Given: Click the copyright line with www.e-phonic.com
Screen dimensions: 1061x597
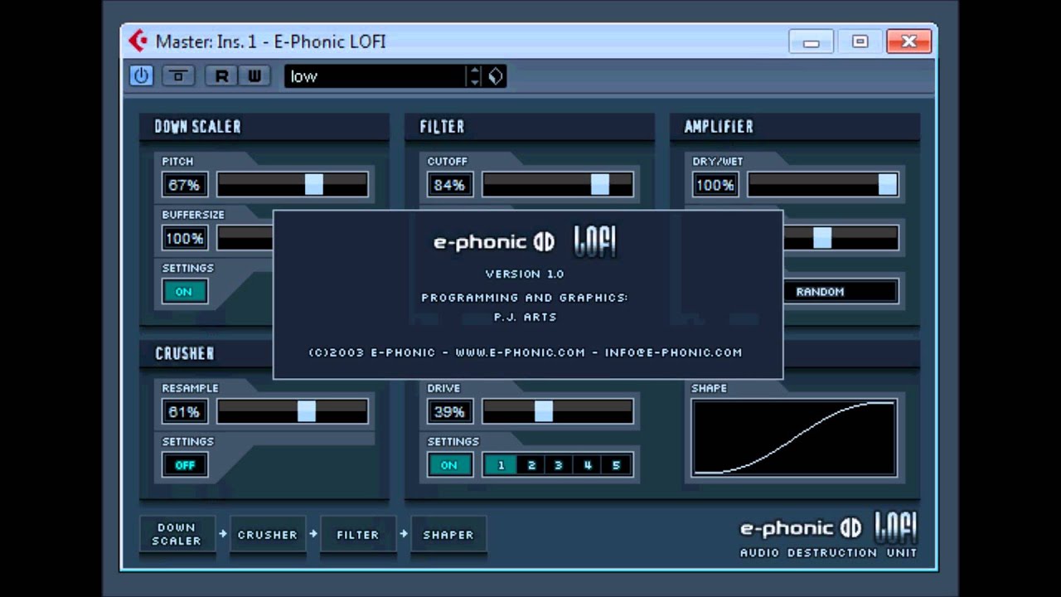Looking at the screenshot, I should [526, 352].
